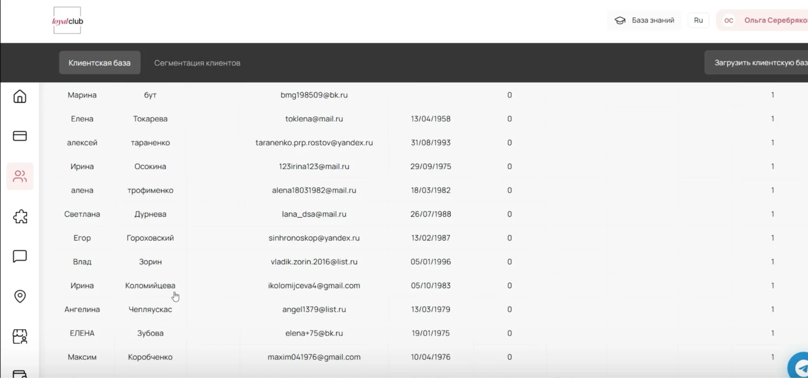Click the surname Гороховский in the table
Viewport: 808px width, 378px height.
click(x=150, y=238)
